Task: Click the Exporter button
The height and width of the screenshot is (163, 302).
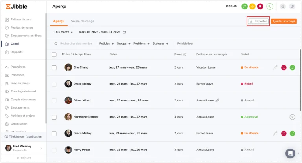Action: (x=258, y=21)
